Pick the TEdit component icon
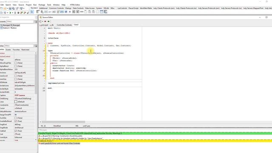Viewport: 272px width, 153px height. 54,12
